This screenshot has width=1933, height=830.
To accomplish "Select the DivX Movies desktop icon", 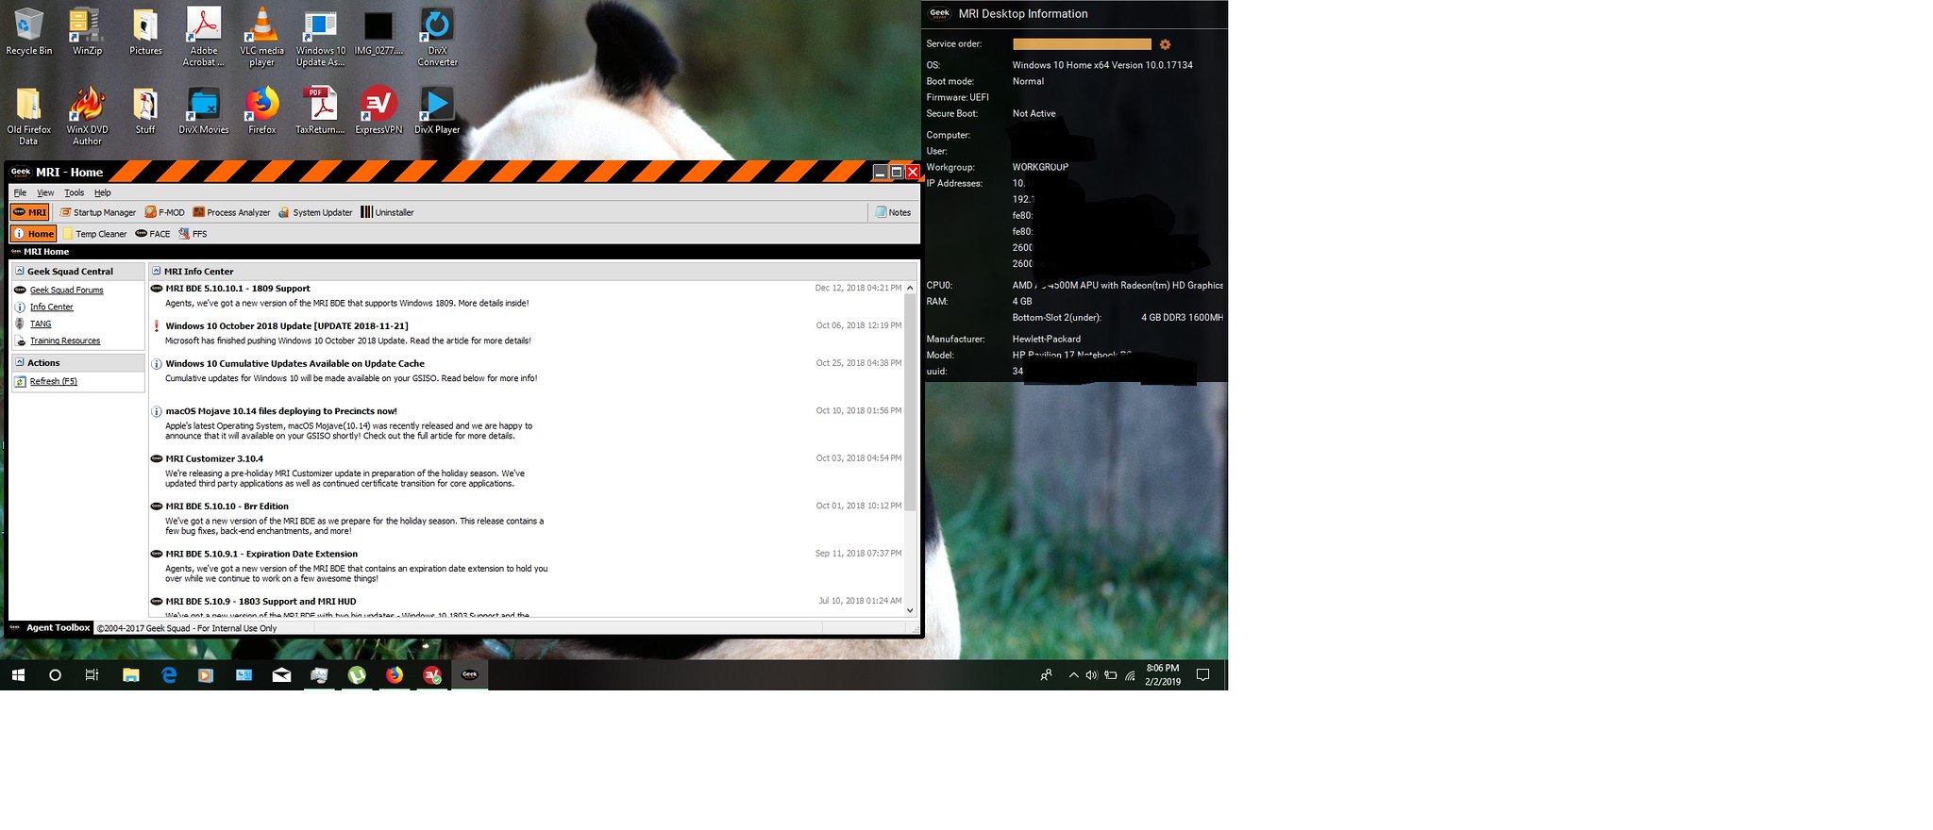I will click(x=204, y=109).
